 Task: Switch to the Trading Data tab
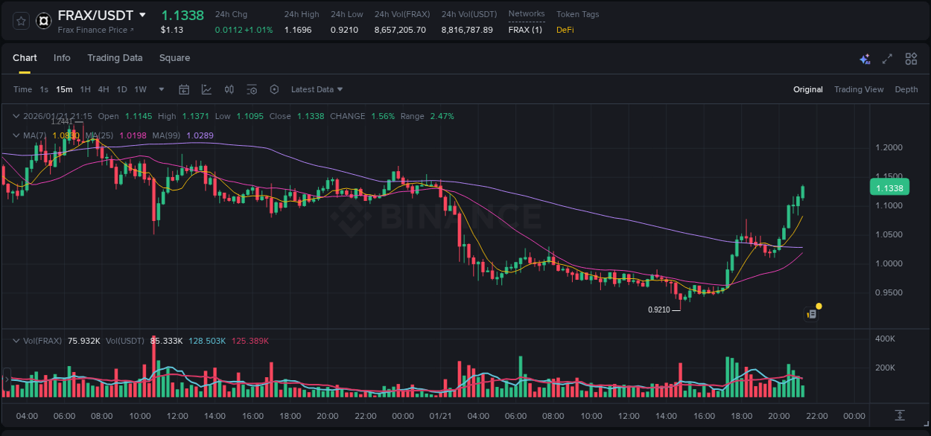pyautogui.click(x=115, y=57)
